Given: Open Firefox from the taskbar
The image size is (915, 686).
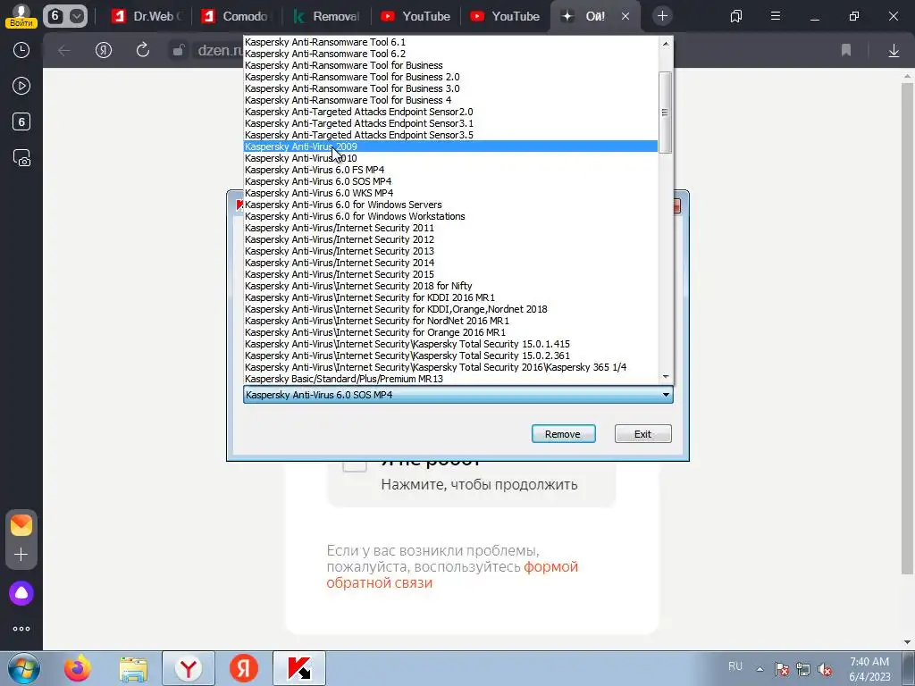Looking at the screenshot, I should click(78, 668).
